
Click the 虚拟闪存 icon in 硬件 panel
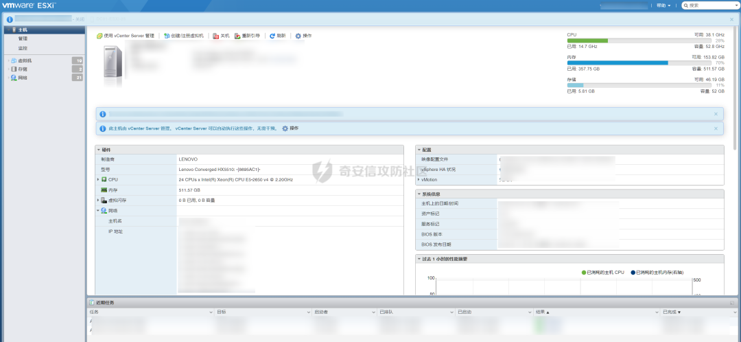pyautogui.click(x=104, y=201)
